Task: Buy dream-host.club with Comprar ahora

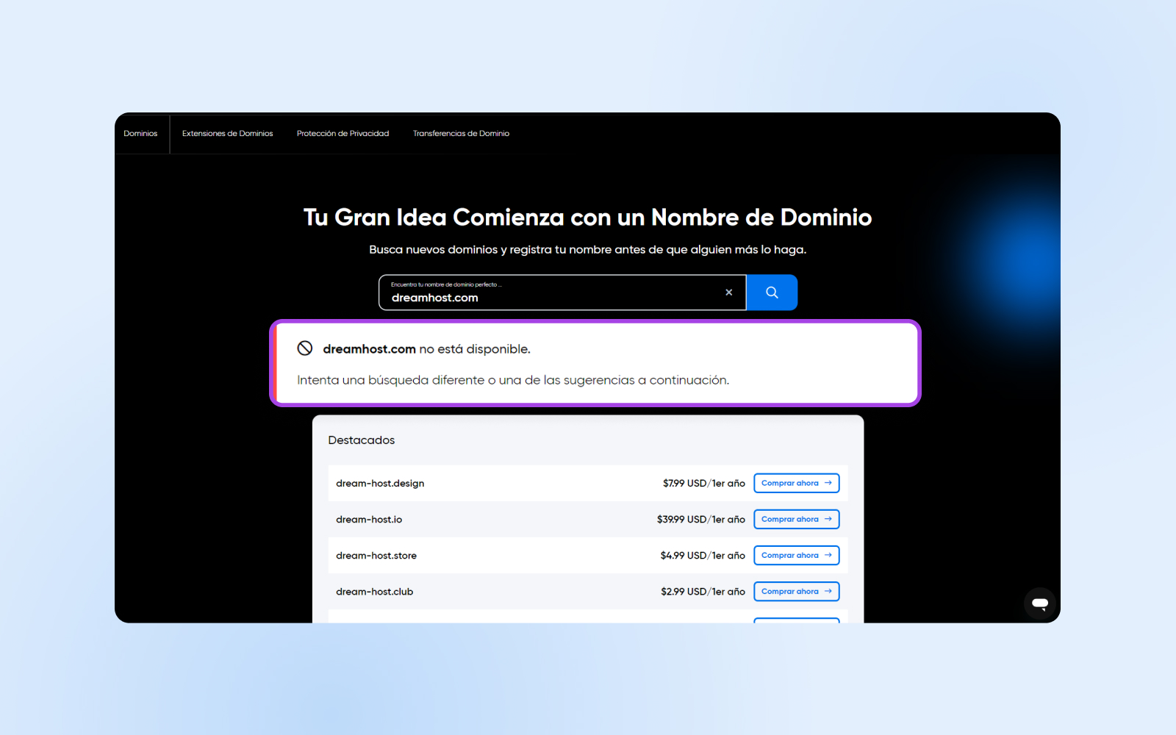Action: (x=797, y=591)
